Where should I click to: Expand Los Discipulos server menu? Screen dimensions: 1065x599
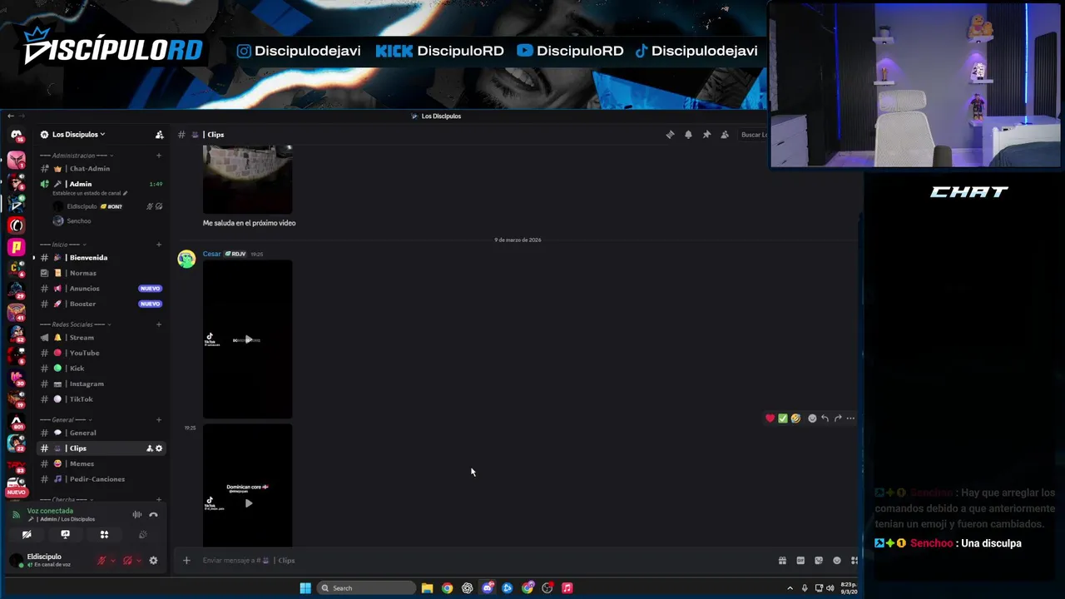coord(78,135)
